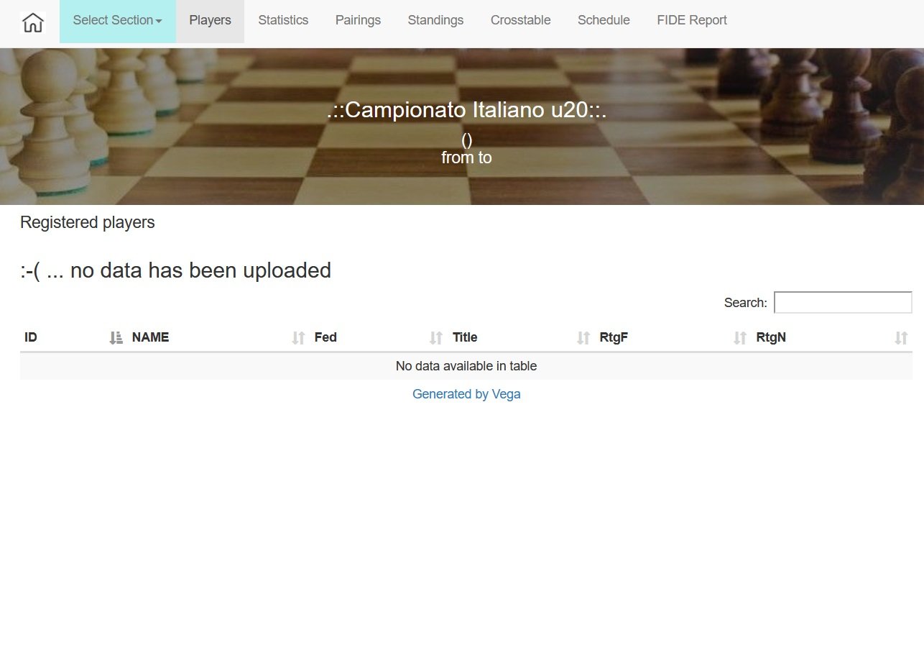The image size is (924, 648).
Task: Sort by Fed column icon
Action: (x=436, y=338)
